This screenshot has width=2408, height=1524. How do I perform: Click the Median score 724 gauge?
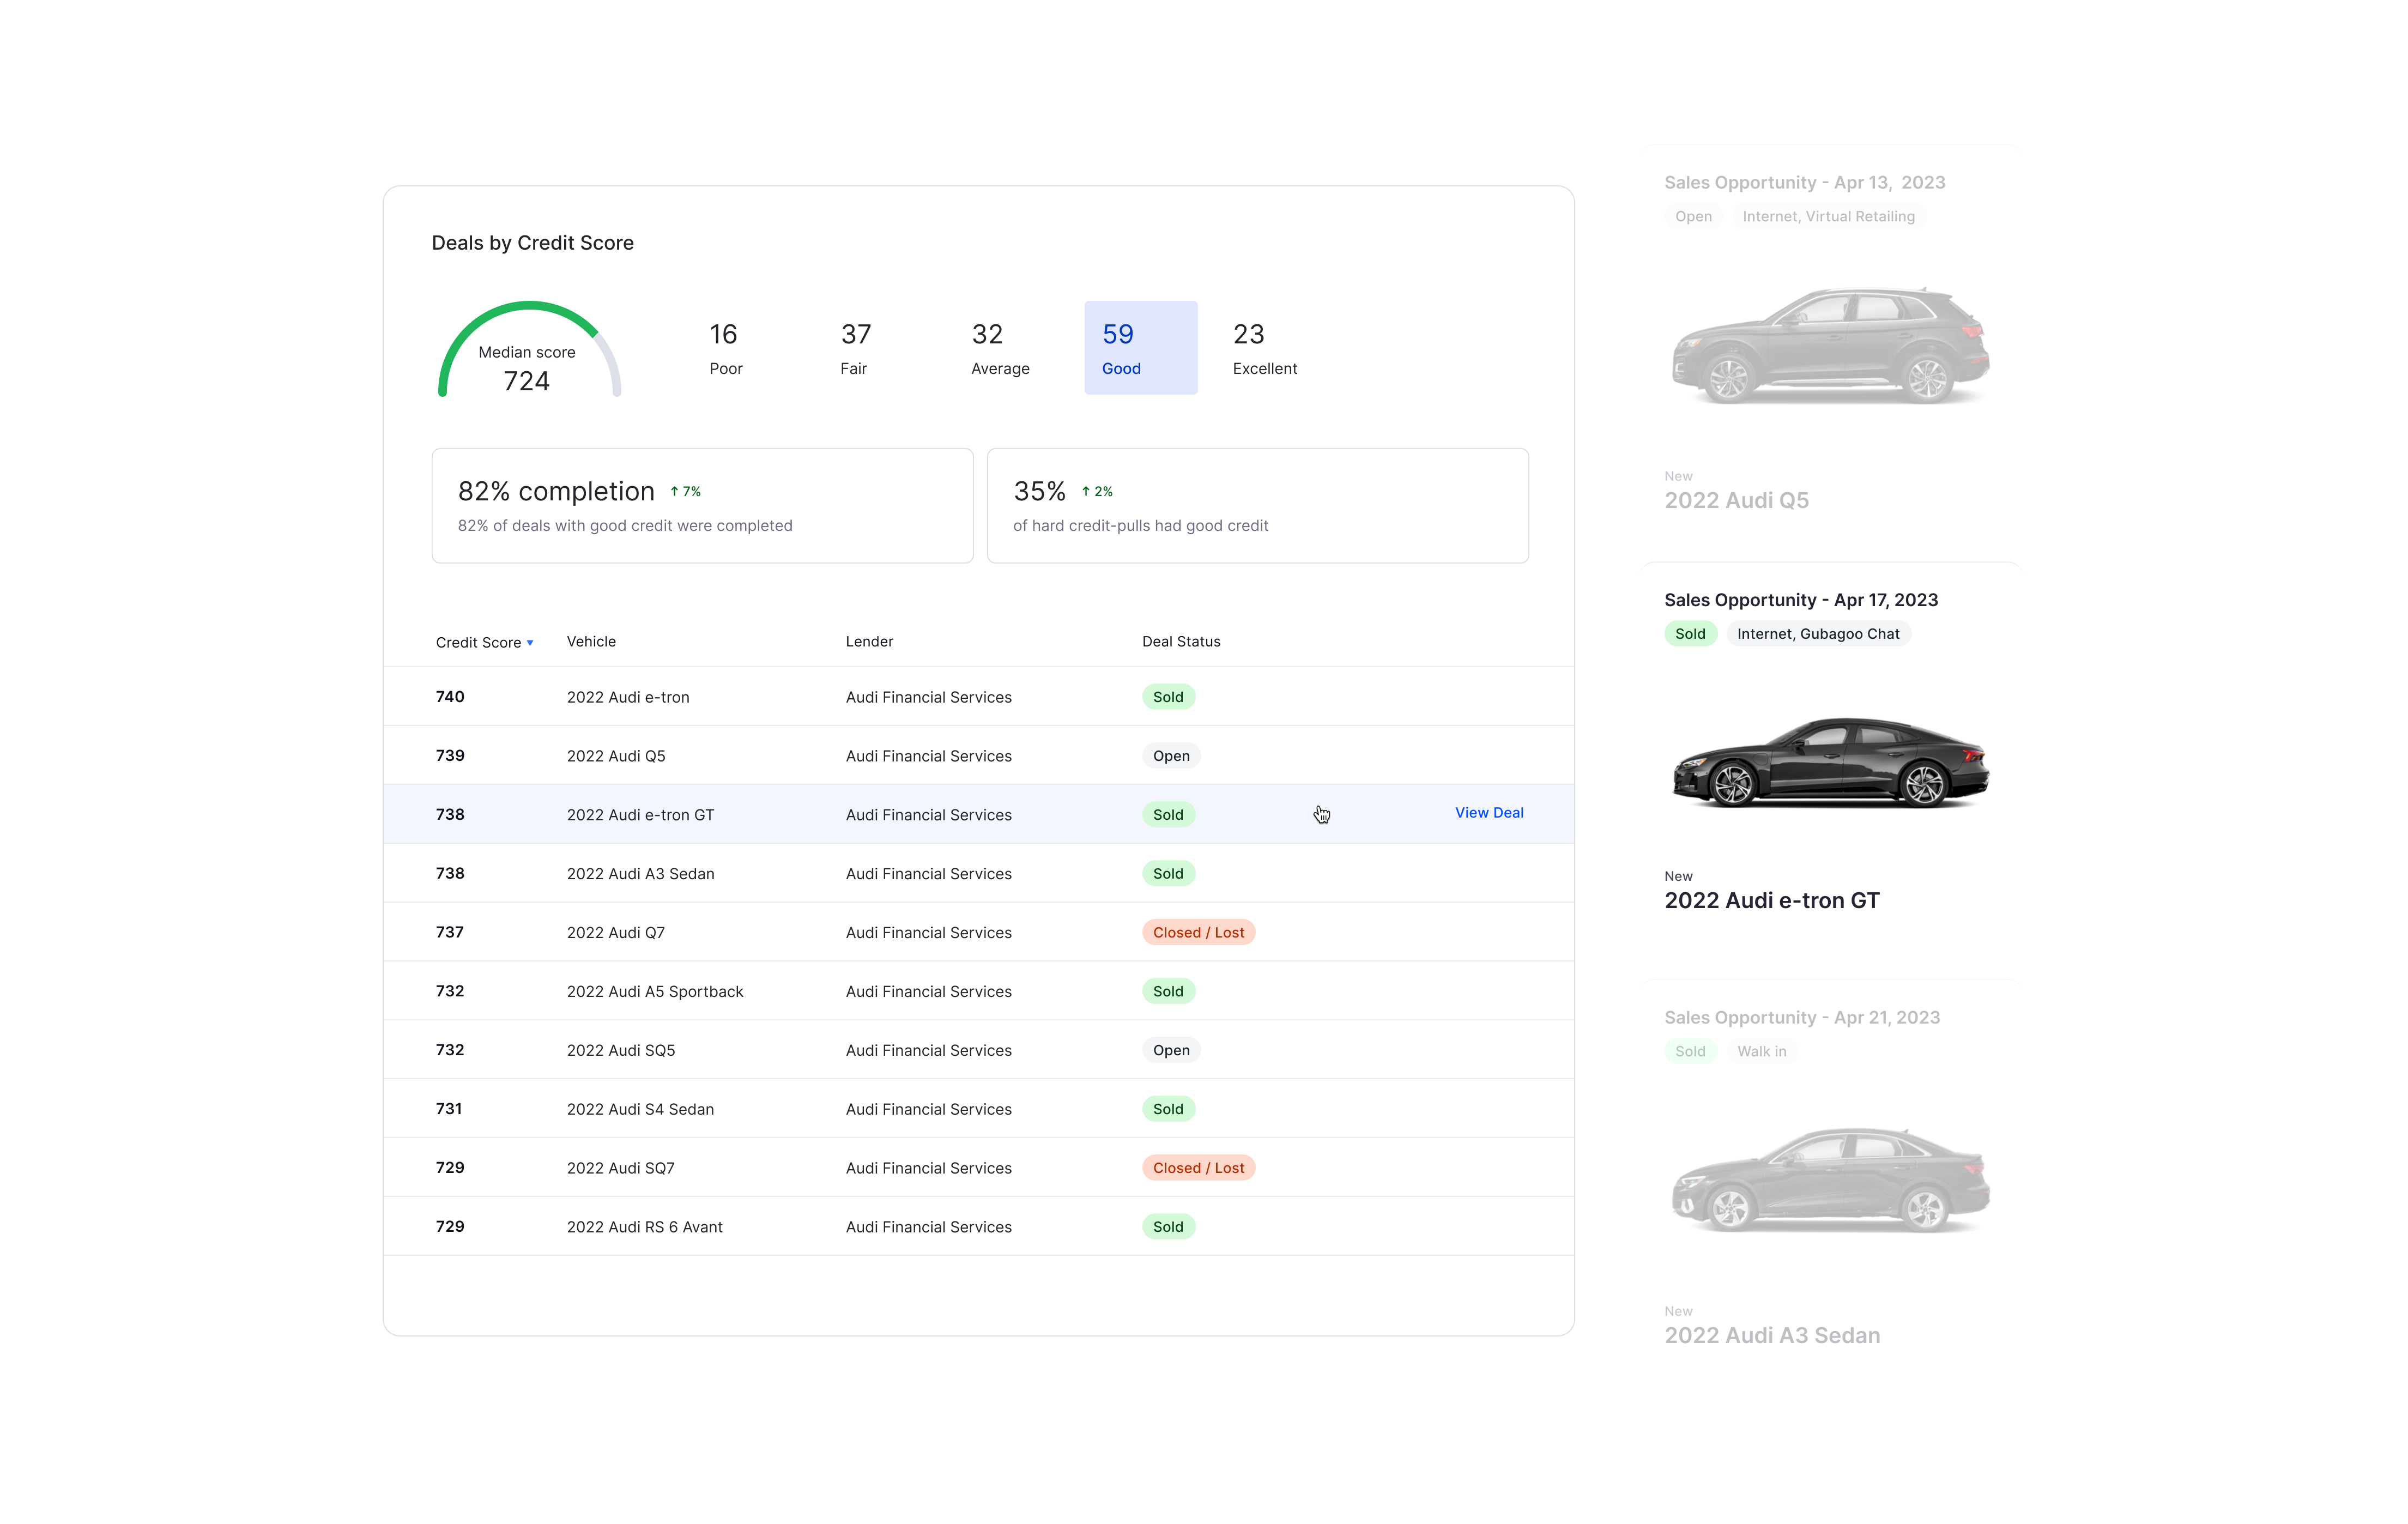[529, 350]
